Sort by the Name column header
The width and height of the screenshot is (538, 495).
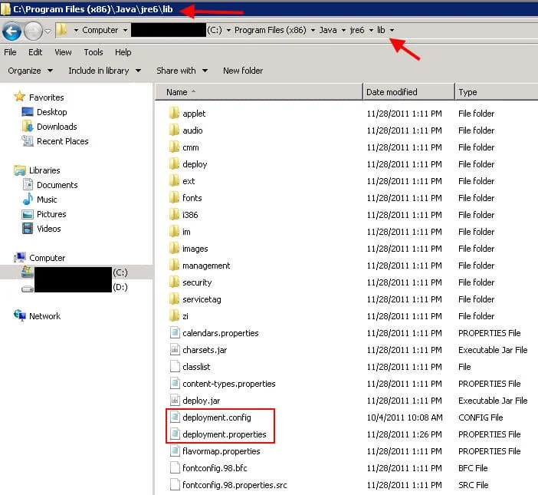point(259,92)
